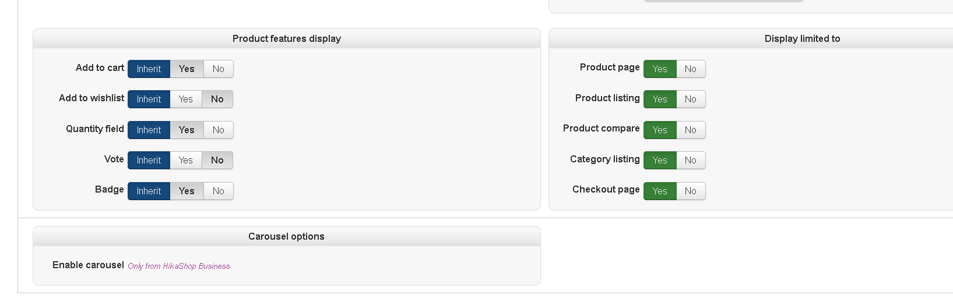The height and width of the screenshot is (306, 953).
Task: Turn off Category listing display
Action: [x=691, y=160]
